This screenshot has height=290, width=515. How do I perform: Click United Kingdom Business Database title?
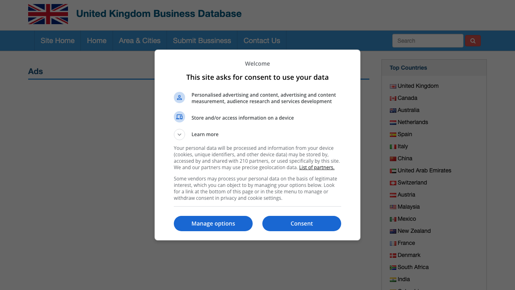[159, 14]
